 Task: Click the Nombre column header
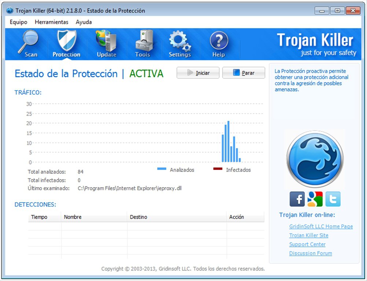click(x=94, y=217)
